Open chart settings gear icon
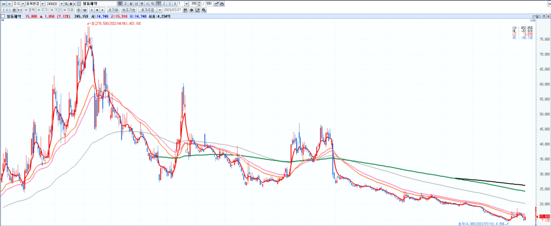Image resolution: width=551 pixels, height=226 pixels. 191,10
